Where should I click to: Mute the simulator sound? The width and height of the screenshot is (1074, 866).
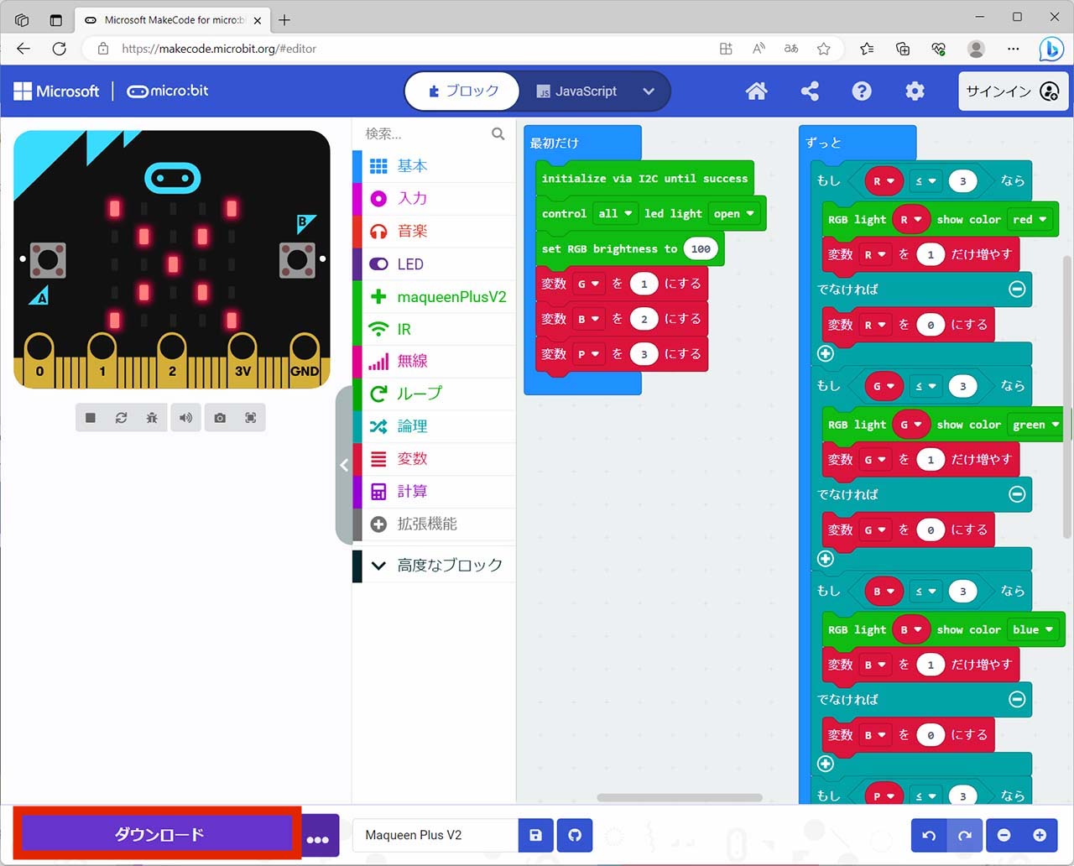185,417
